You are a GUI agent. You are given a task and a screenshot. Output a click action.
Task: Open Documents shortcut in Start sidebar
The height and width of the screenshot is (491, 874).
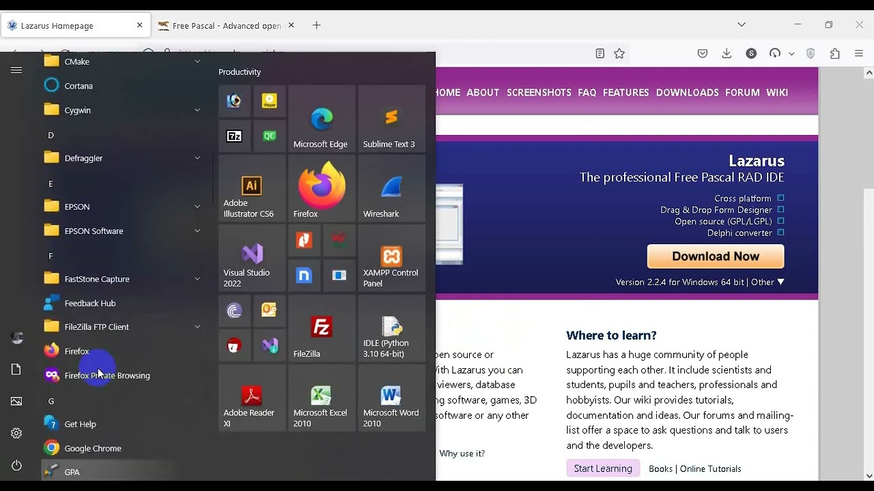16,369
